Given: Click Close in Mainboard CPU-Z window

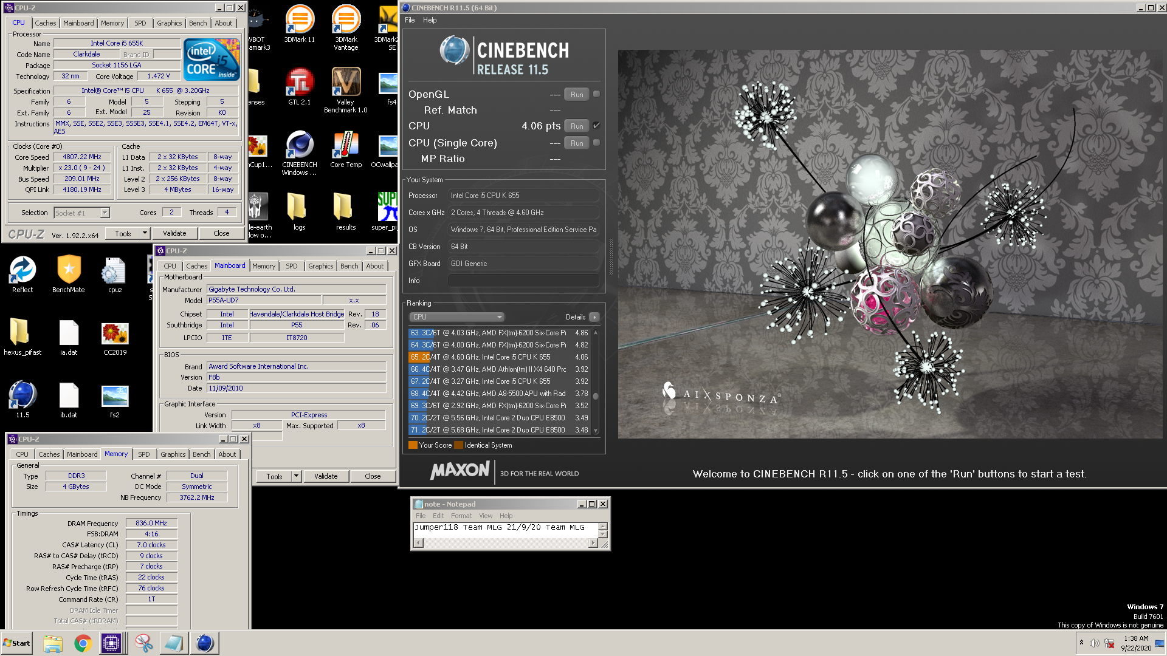Looking at the screenshot, I should [373, 476].
